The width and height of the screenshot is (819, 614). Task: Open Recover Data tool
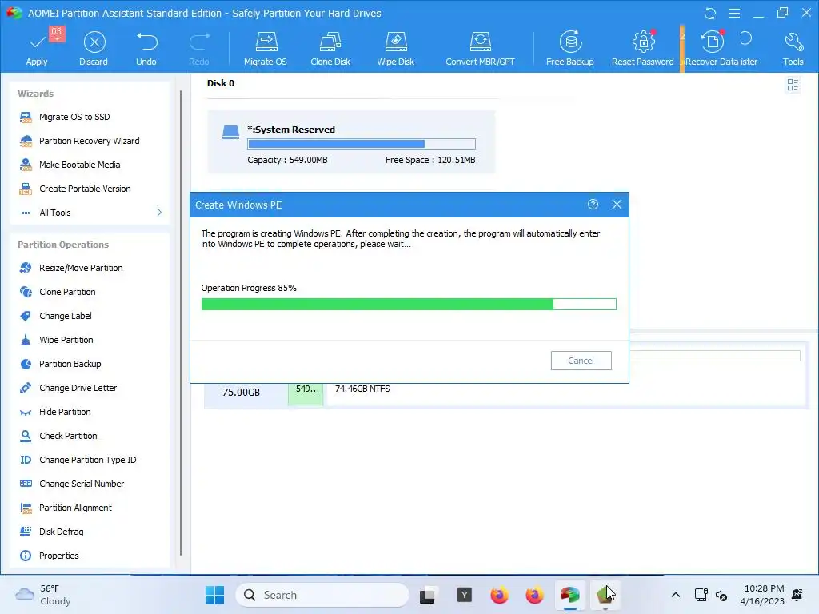714,48
